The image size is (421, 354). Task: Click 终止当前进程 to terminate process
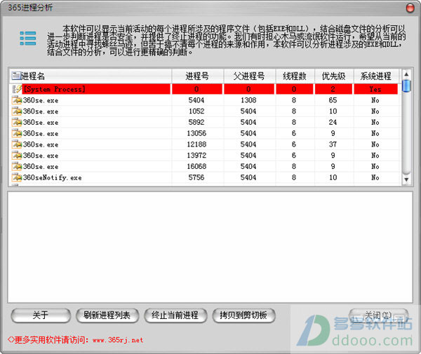tap(175, 315)
